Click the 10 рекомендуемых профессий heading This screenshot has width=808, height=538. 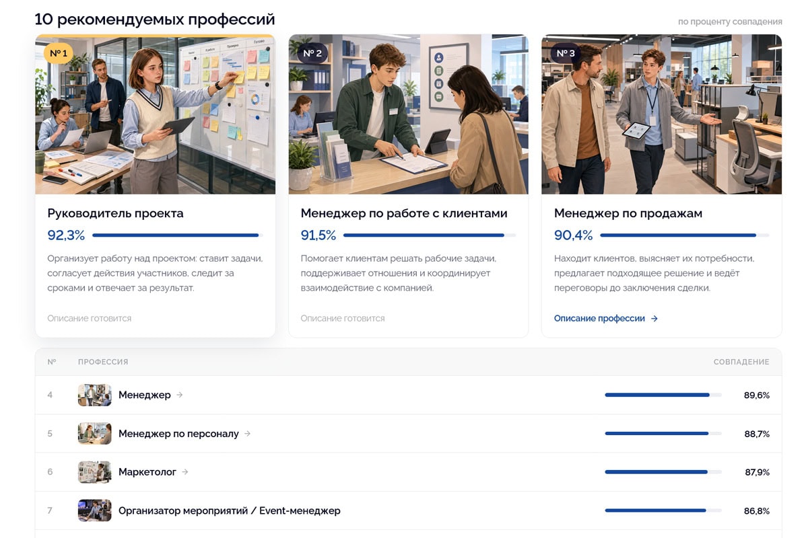click(x=155, y=20)
